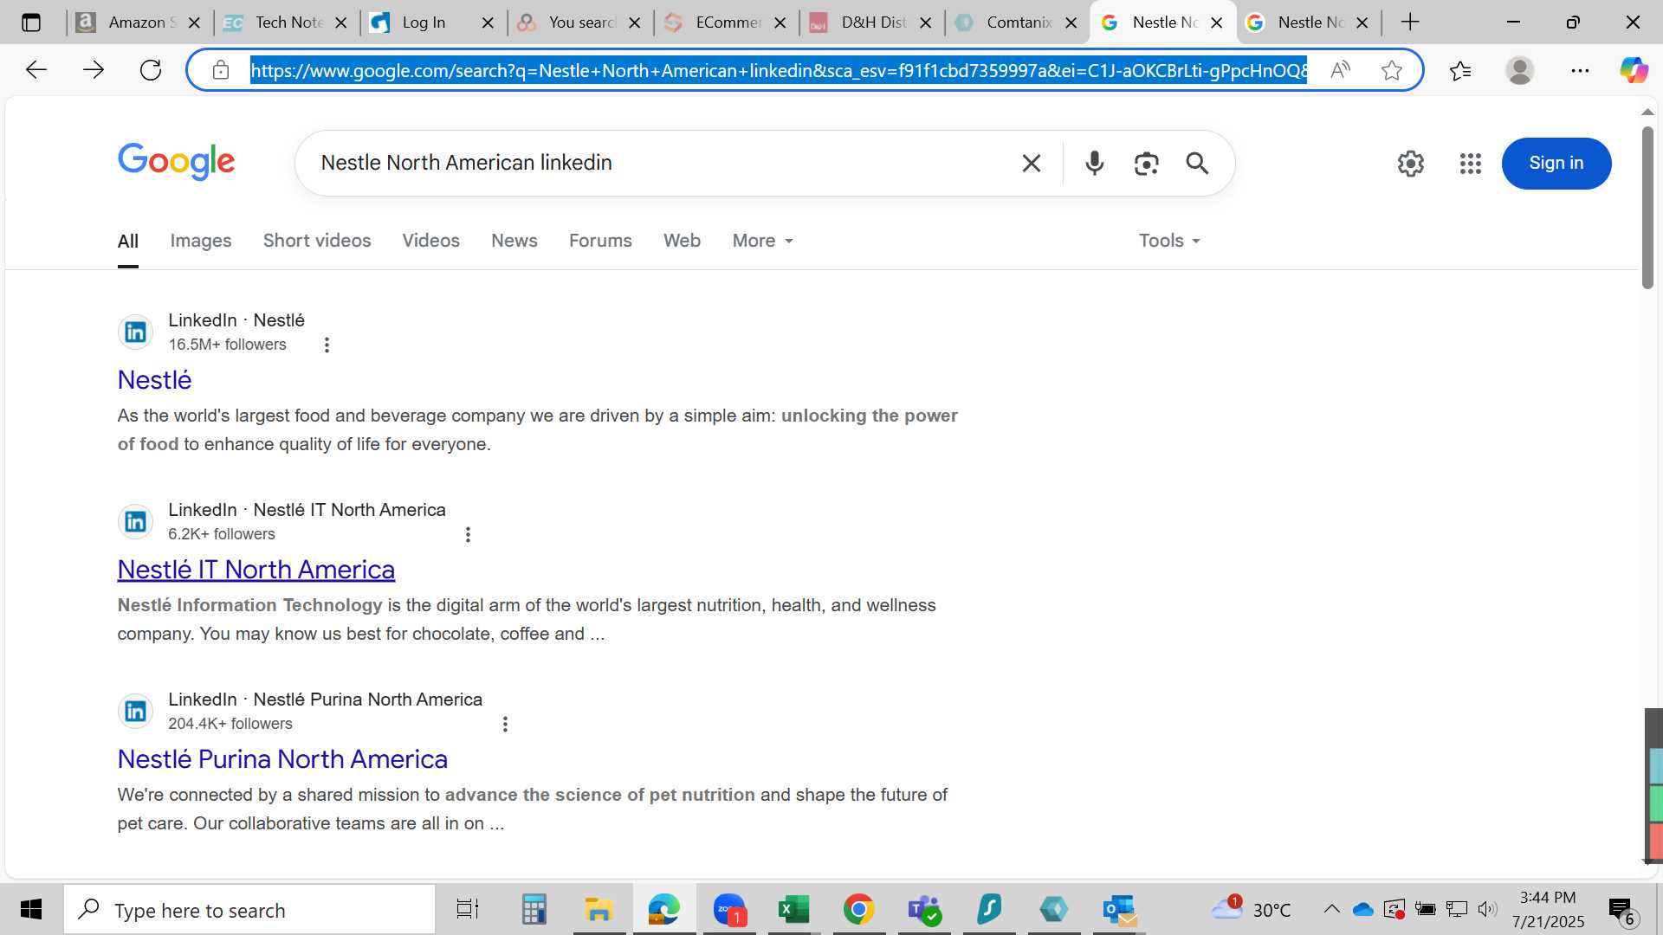Click the browser address bar URL
The image size is (1663, 935).
778,70
